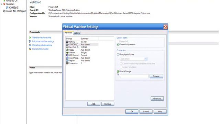Select the Use physical drive radio button
The height and width of the screenshot is (124, 220).
point(118,54)
